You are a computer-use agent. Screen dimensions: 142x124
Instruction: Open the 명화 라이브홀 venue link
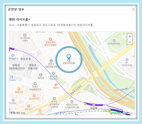19,19
